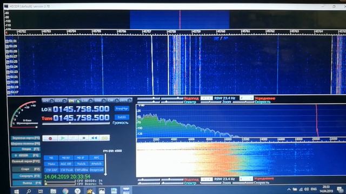Click the LO frequency display 0145.758.500
The height and width of the screenshot is (194, 346).
click(x=81, y=109)
